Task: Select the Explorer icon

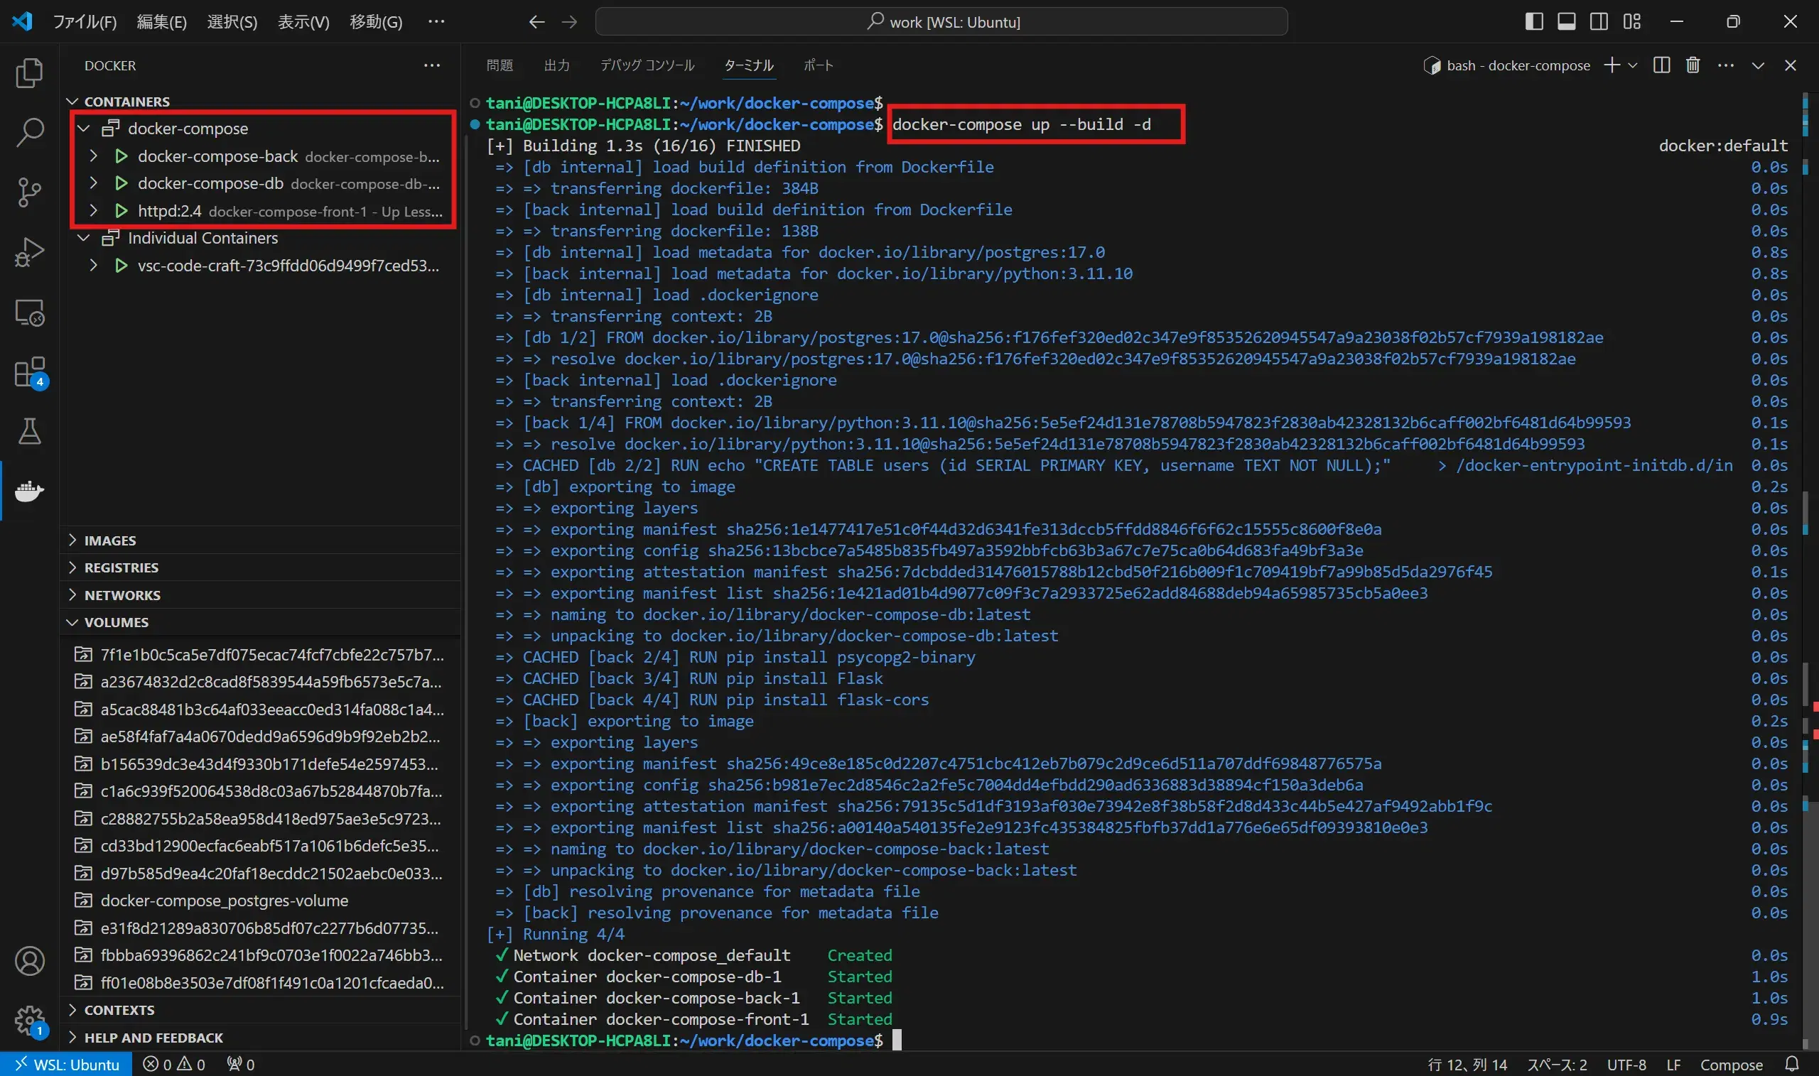Action: pyautogui.click(x=29, y=72)
